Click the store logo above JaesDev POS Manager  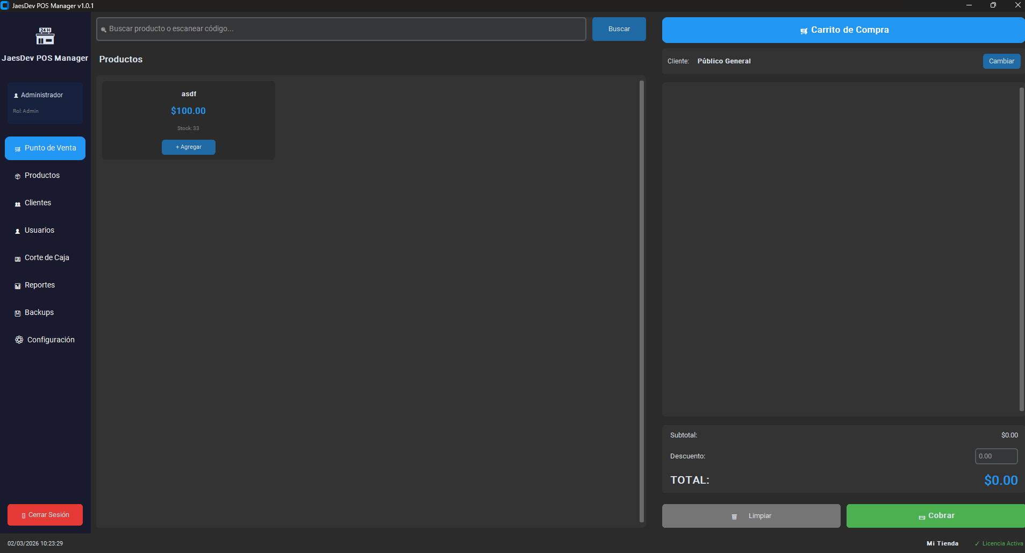tap(45, 36)
